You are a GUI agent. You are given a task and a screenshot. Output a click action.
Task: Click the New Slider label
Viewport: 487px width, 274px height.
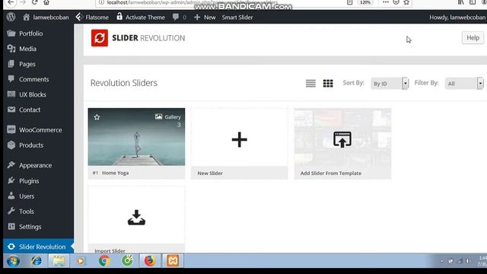tap(210, 174)
